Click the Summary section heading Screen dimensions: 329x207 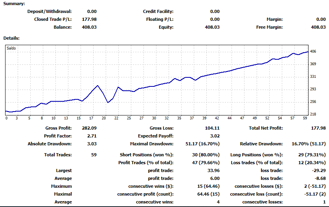(14, 4)
